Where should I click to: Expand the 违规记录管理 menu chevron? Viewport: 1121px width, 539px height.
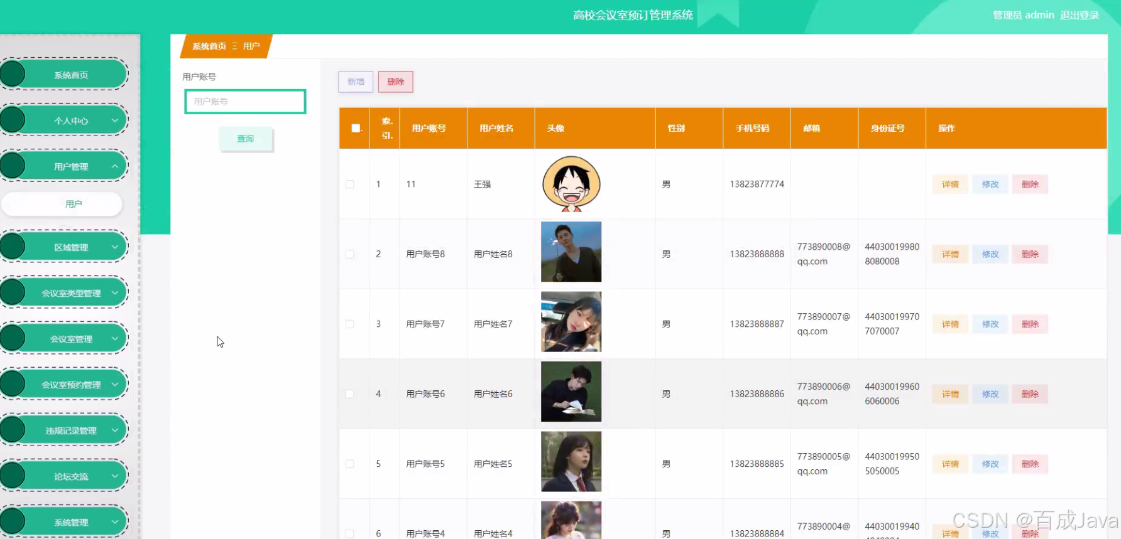point(115,430)
